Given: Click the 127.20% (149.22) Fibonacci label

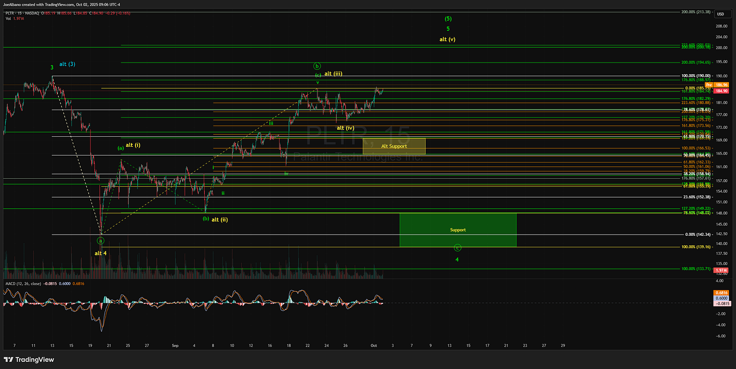Looking at the screenshot, I should [696, 208].
